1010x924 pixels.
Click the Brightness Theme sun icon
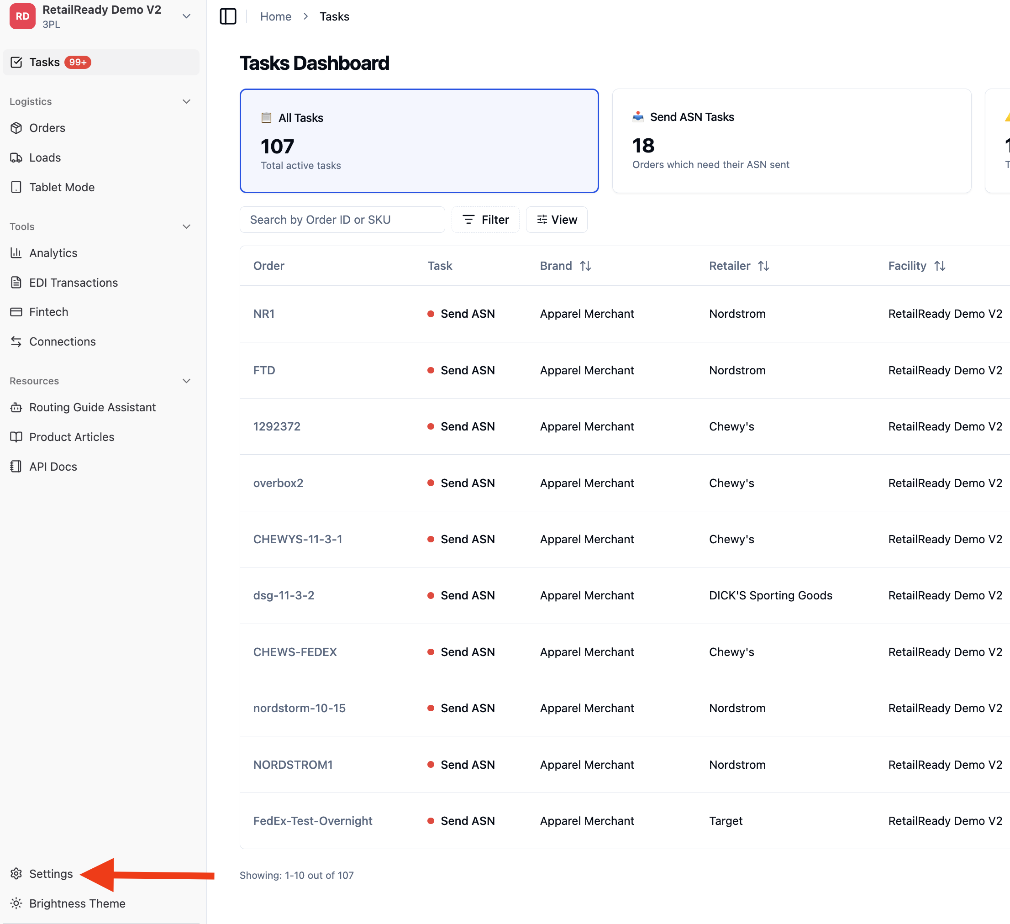click(x=16, y=903)
